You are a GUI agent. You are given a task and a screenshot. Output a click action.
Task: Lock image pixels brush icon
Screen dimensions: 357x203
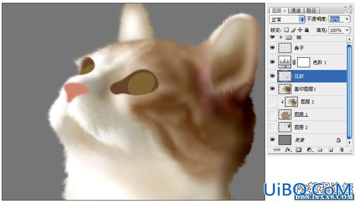click(x=293, y=30)
